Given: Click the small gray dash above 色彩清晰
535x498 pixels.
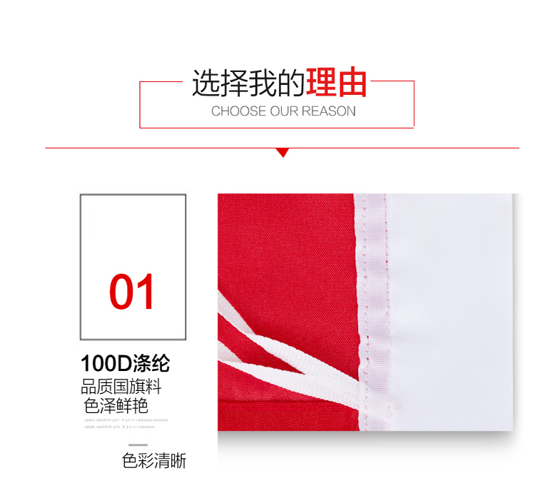Looking at the screenshot, I should pyautogui.click(x=138, y=444).
